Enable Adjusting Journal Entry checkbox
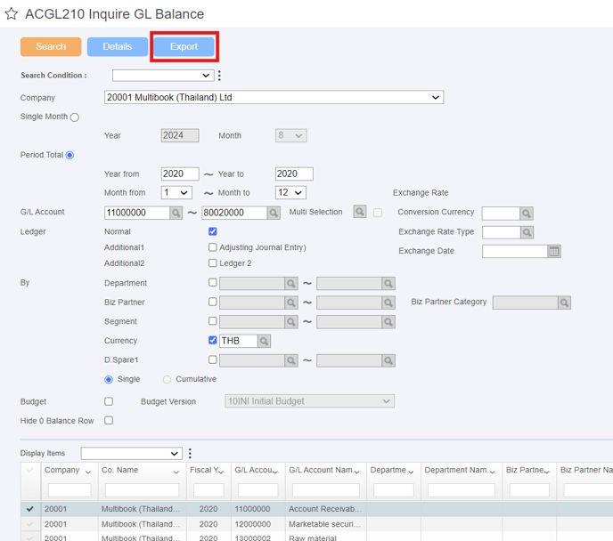 [x=213, y=247]
